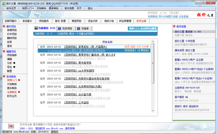
Task: Click diamond beside sidebar 视频入门
Action: pyautogui.click(x=19, y=80)
